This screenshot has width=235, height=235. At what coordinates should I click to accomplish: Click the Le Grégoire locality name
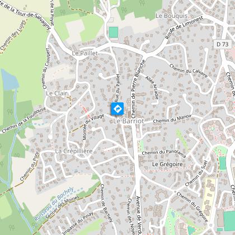pyautogui.click(x=167, y=164)
